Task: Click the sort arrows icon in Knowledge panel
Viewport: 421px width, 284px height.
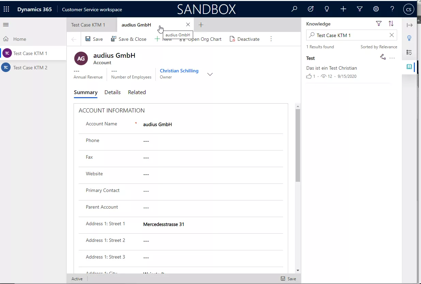Action: pyautogui.click(x=391, y=24)
